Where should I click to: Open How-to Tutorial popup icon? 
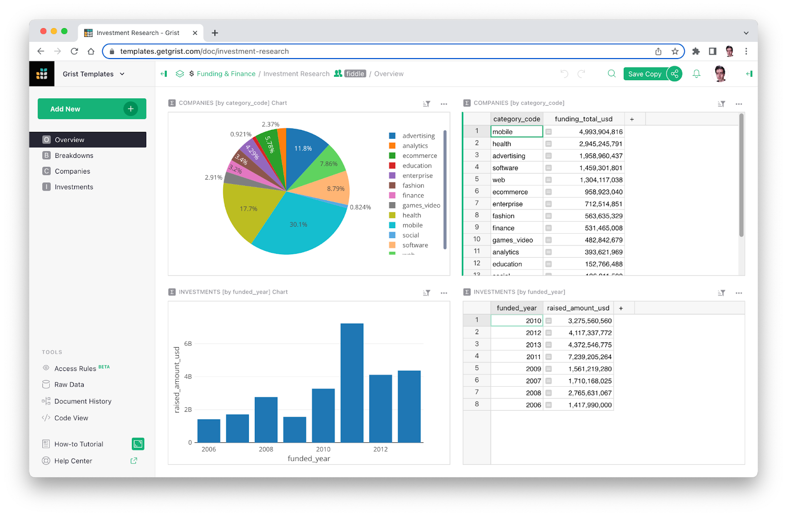point(138,444)
